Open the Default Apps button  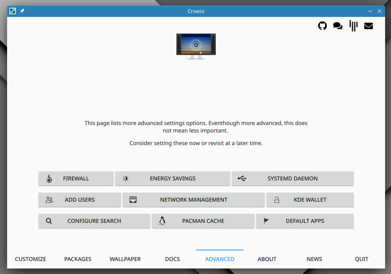coord(305,221)
